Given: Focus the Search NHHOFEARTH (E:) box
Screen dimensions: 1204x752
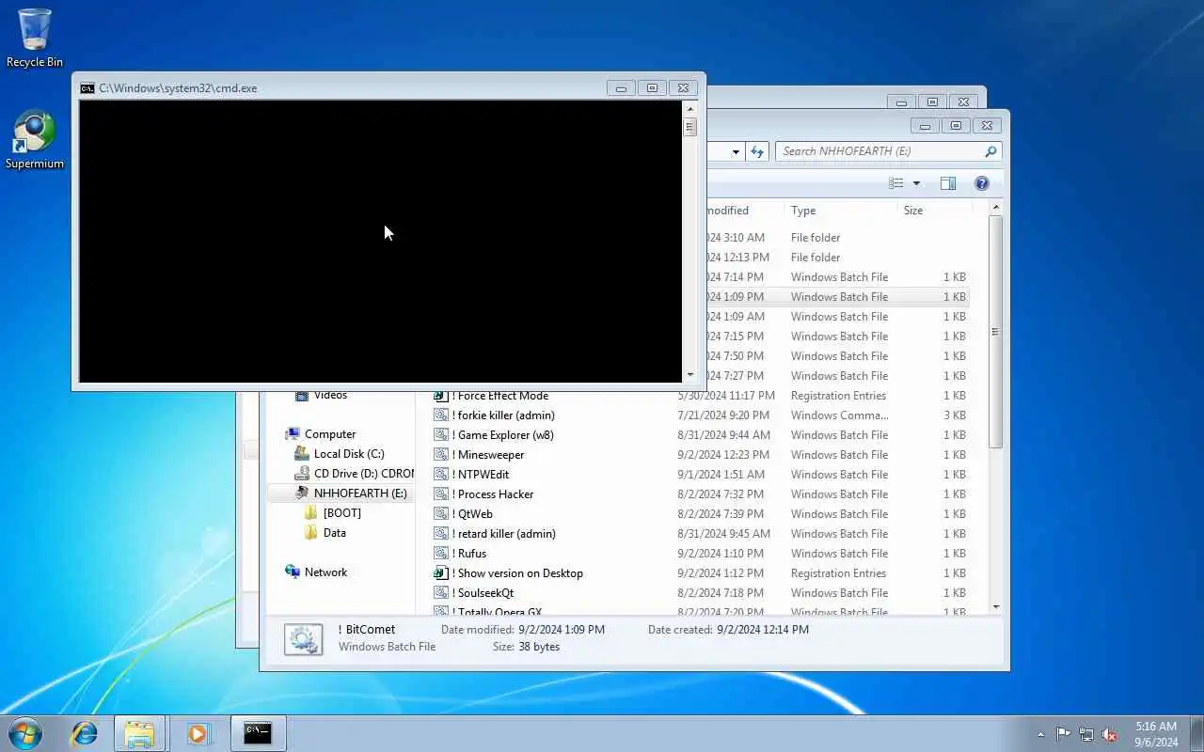Looking at the screenshot, I should (x=888, y=151).
